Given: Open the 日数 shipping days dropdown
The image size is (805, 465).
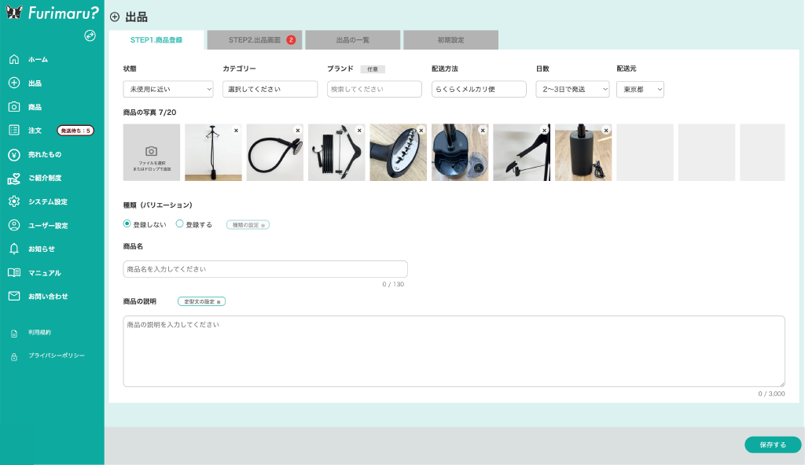Looking at the screenshot, I should pos(572,90).
